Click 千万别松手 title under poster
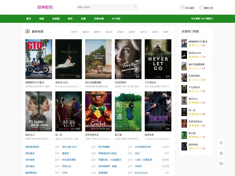The width and height of the screenshot is (235, 176). [150, 82]
